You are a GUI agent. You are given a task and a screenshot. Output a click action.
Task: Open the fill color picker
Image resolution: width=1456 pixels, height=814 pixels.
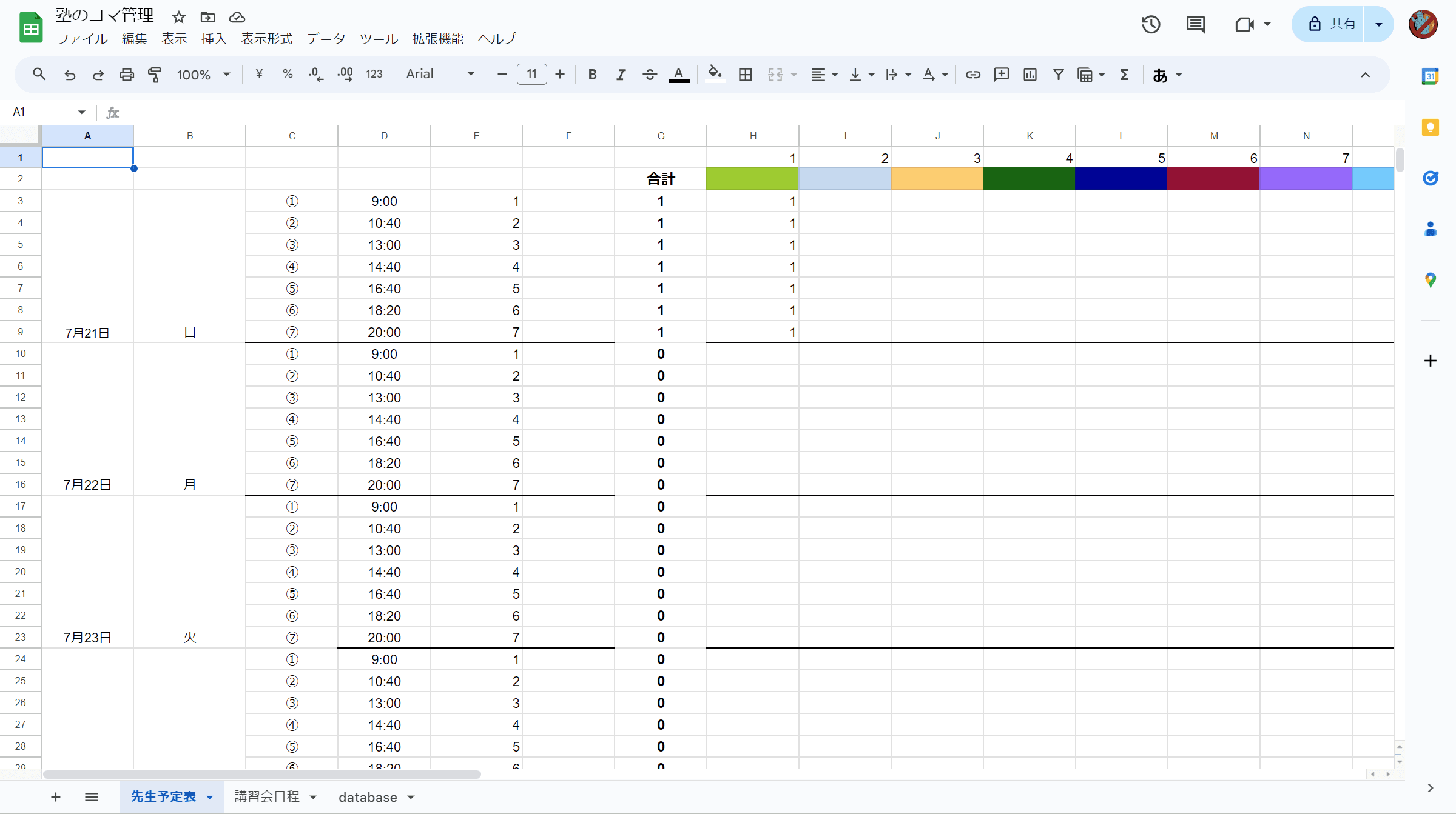[715, 74]
